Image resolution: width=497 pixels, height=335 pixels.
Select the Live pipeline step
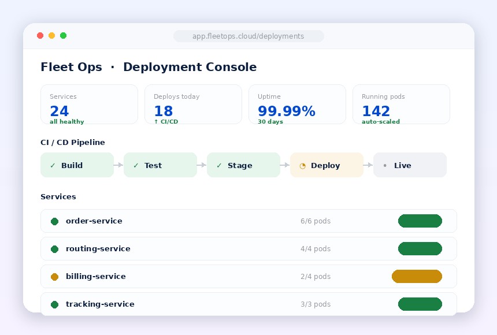[x=410, y=165]
